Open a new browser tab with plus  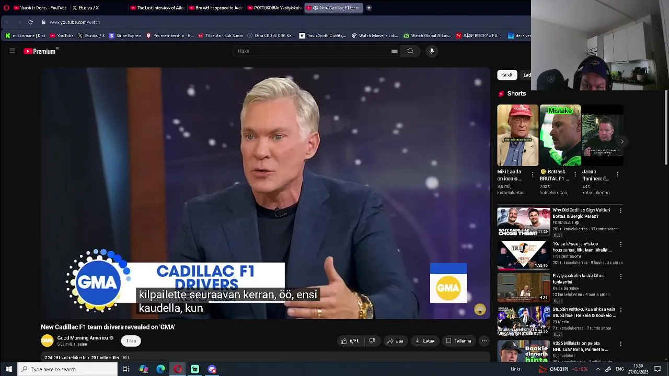369,8
